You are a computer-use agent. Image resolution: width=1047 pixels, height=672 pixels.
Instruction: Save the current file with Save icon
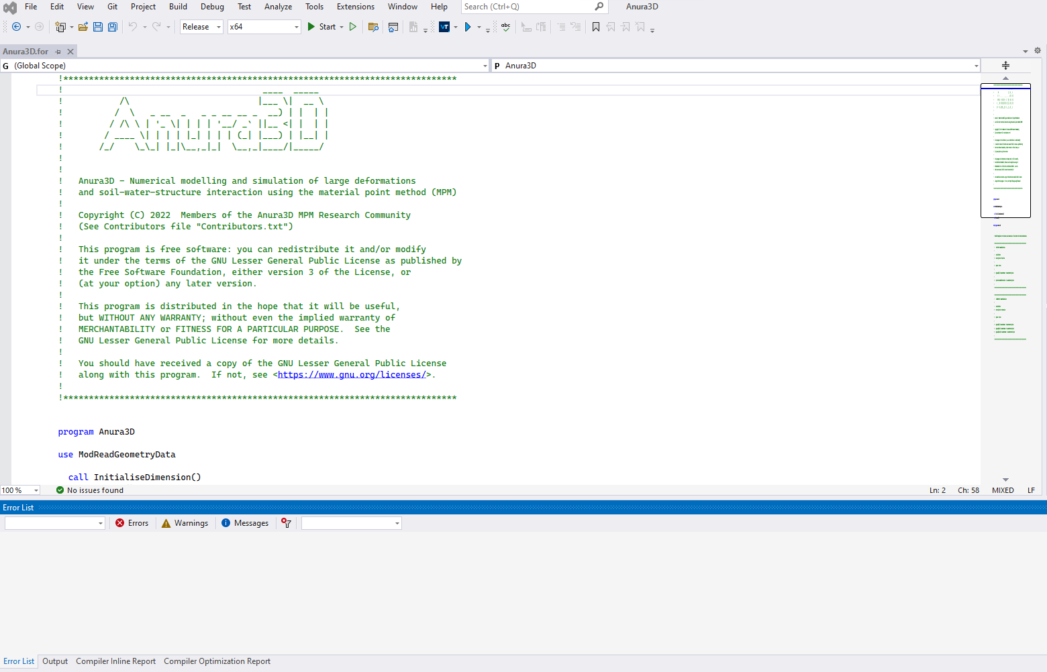(x=98, y=27)
